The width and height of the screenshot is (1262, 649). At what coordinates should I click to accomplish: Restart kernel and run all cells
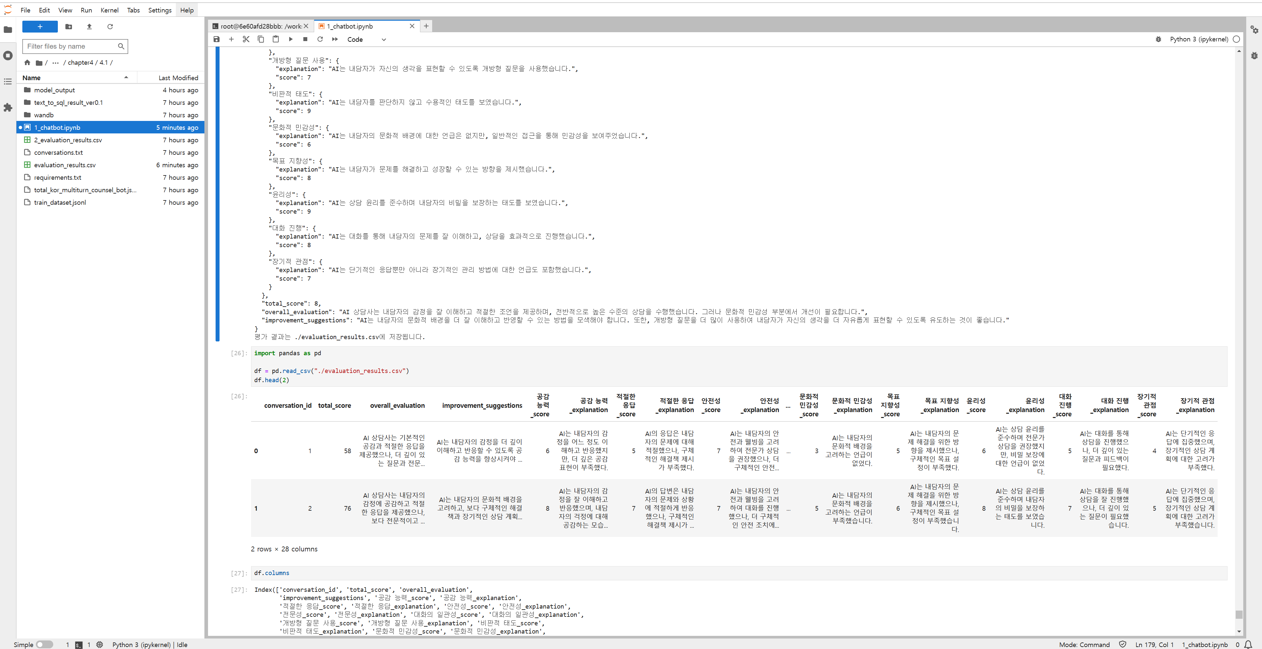coord(335,39)
